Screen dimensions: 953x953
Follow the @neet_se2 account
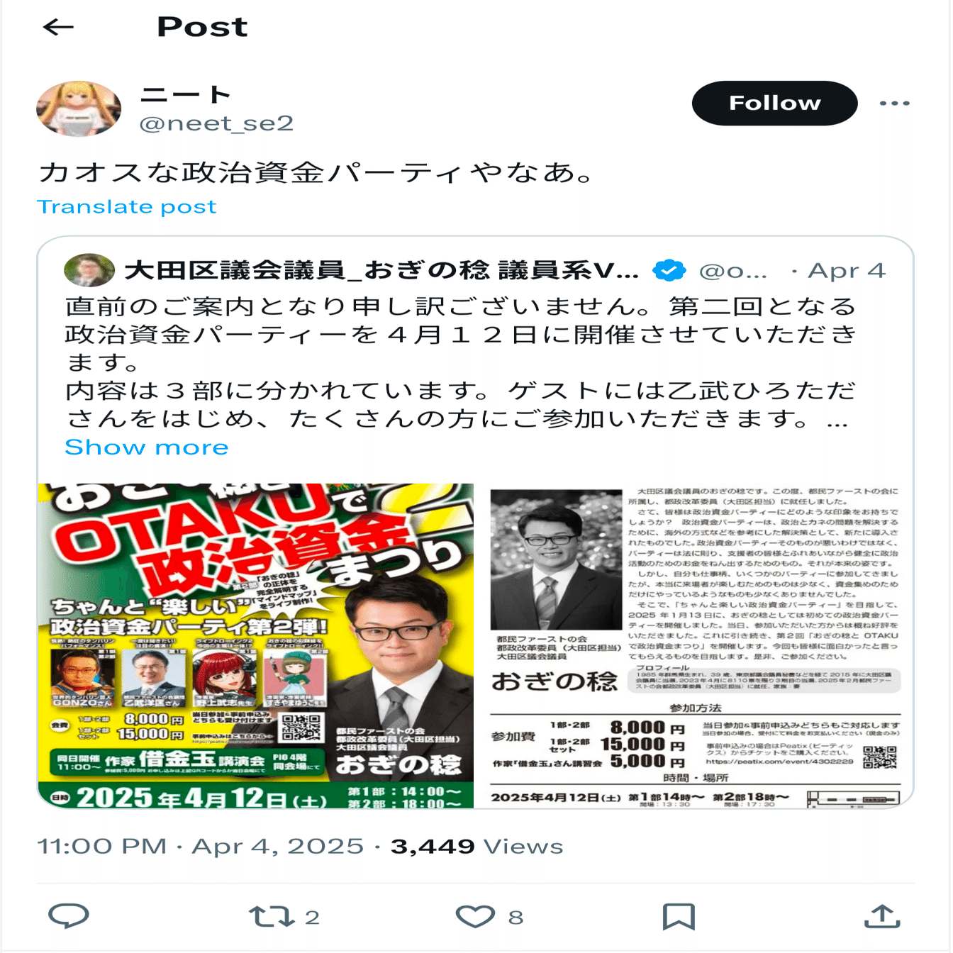click(774, 104)
